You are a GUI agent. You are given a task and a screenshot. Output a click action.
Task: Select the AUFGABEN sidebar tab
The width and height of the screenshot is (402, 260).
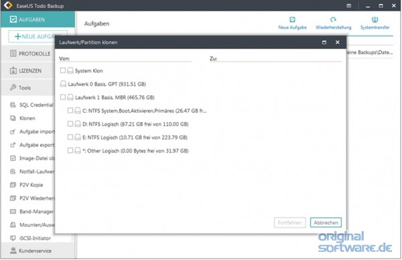38,19
